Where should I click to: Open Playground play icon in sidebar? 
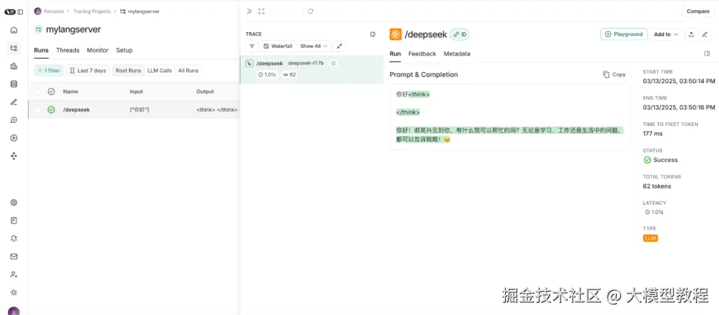point(14,138)
